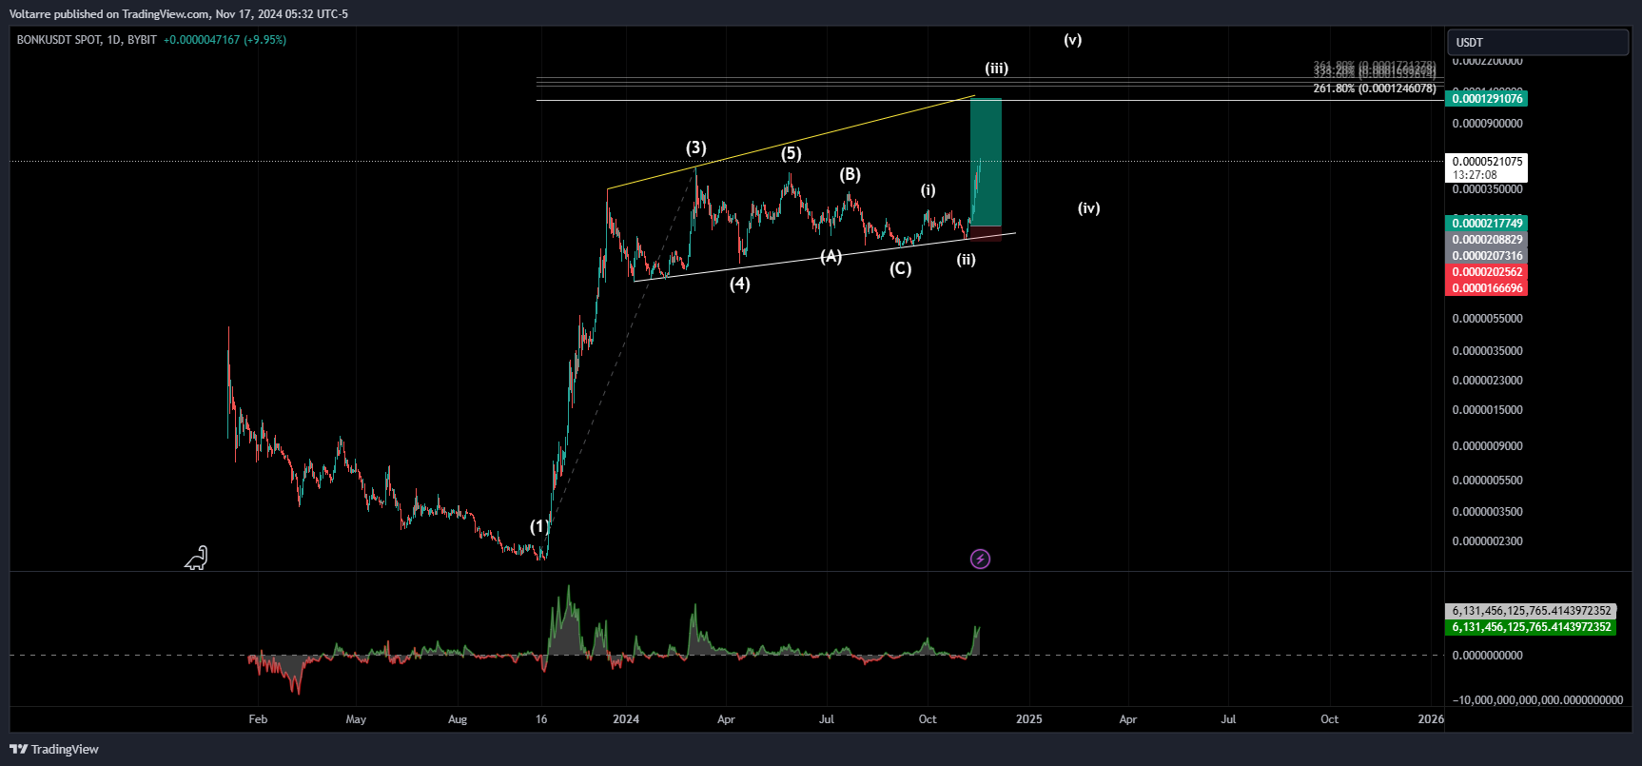Click sub-wave label (iv)
Viewport: 1642px width, 766px height.
(1089, 207)
